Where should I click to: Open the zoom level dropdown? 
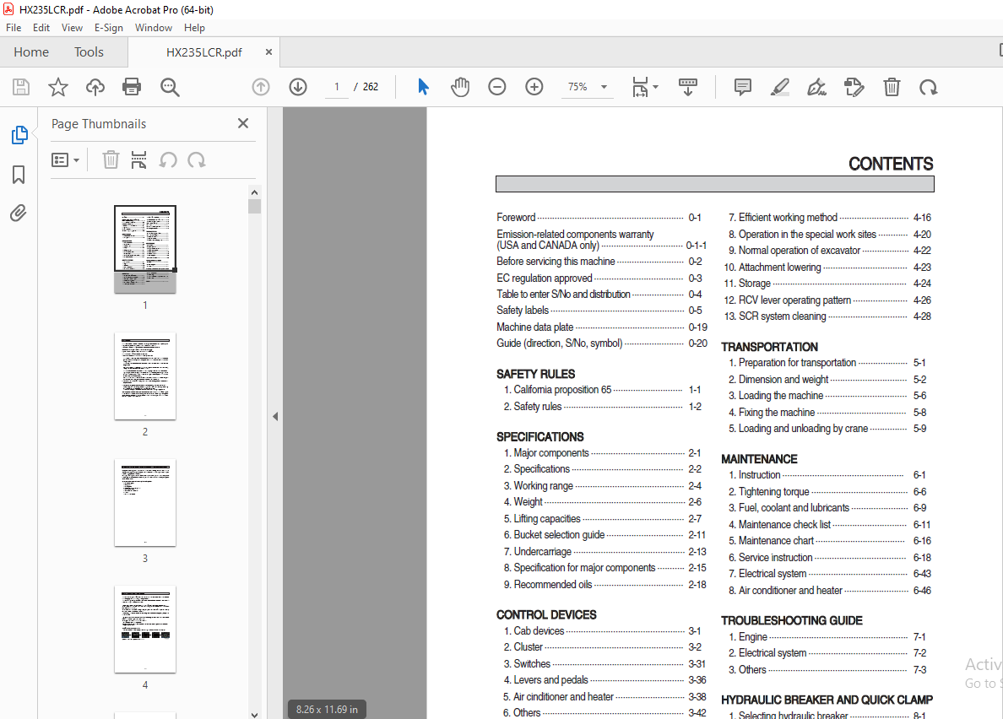(604, 87)
